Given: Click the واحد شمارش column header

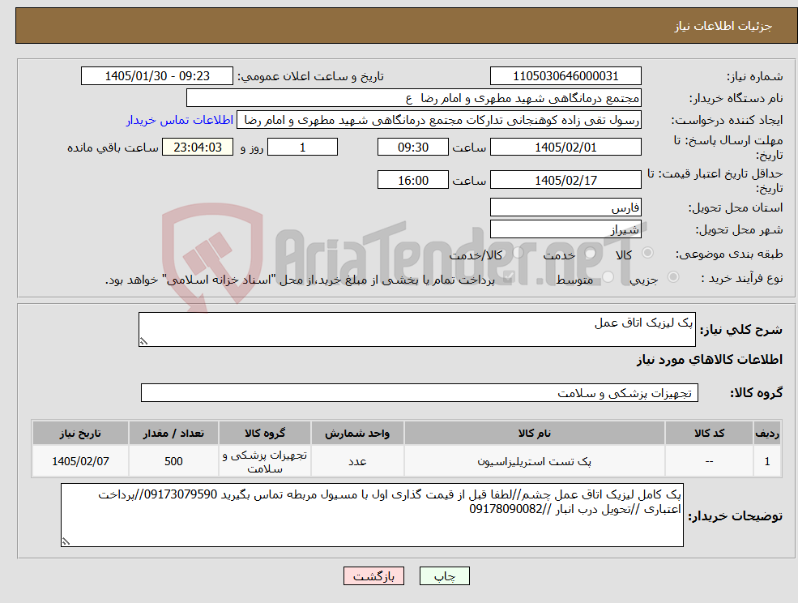Looking at the screenshot, I should pyautogui.click(x=357, y=433).
